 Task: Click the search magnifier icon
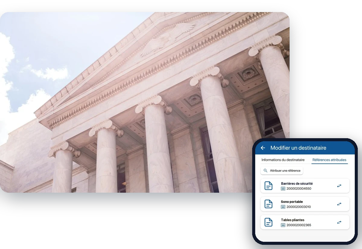click(x=265, y=171)
